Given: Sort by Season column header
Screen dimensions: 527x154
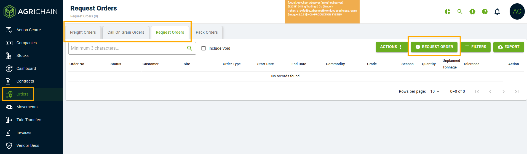Looking at the screenshot, I should (x=408, y=64).
